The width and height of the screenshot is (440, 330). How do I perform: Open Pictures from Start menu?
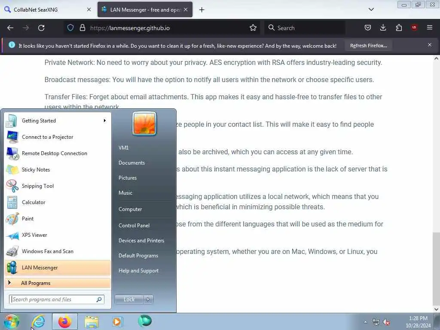tap(128, 177)
